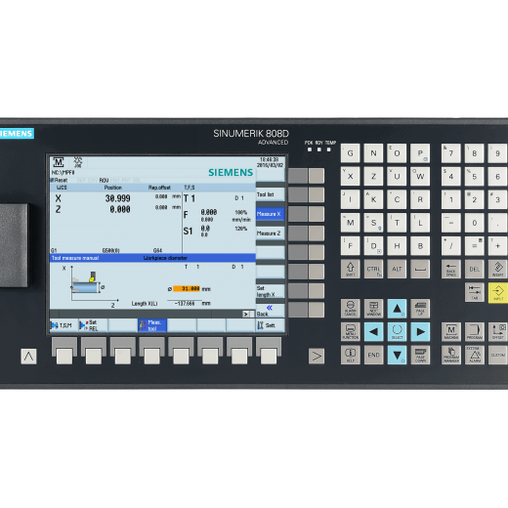
Task: Click the Length X(L) value -137.666
Action: pyautogui.click(x=185, y=304)
